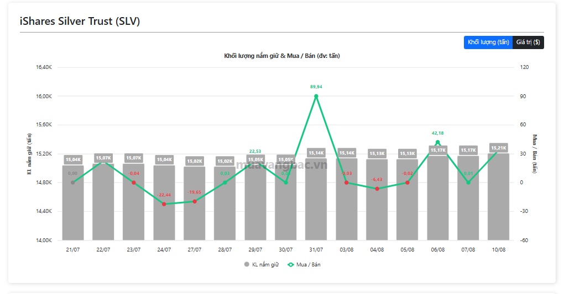Click the 15,21K bar value label
This screenshot has height=294, width=564.
point(499,147)
